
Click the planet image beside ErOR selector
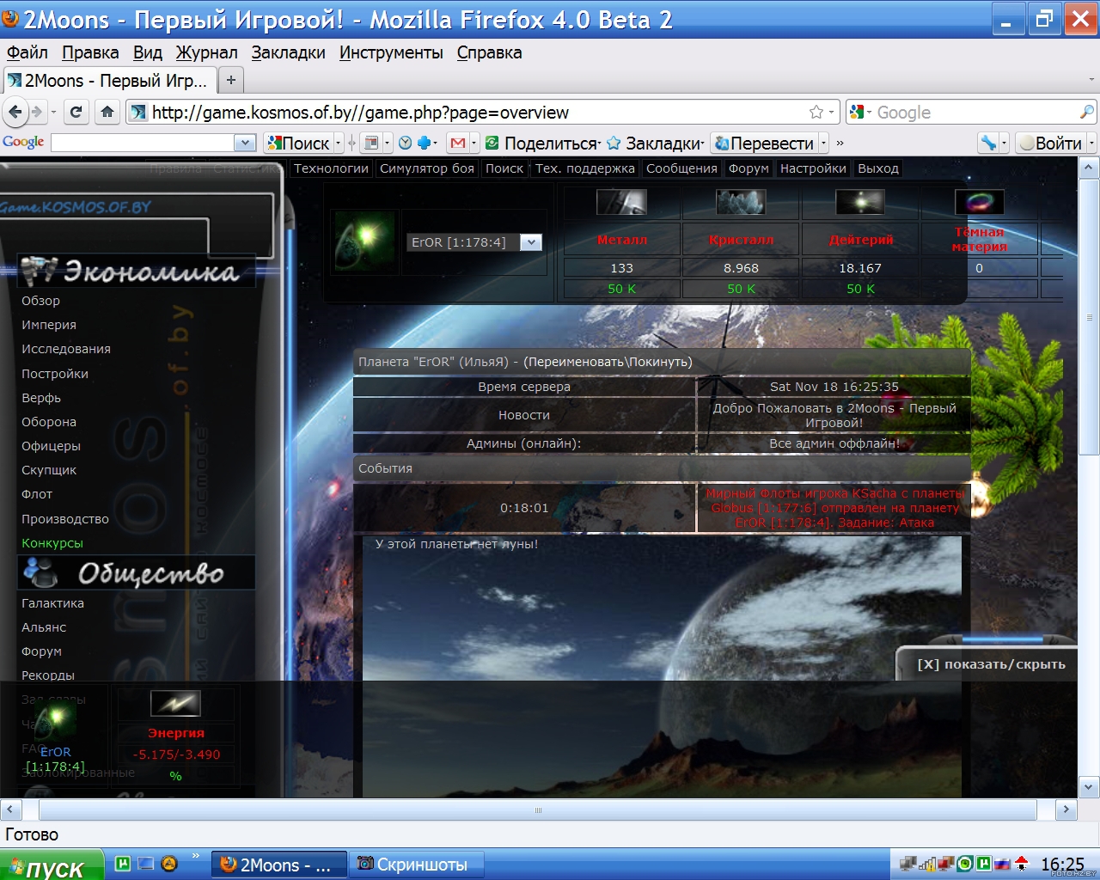(365, 243)
